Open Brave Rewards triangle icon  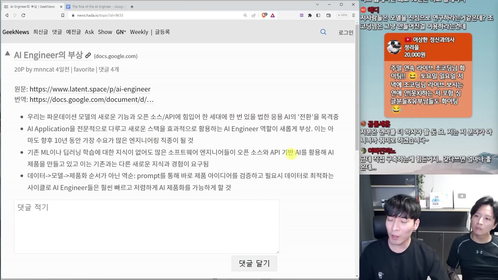[273, 15]
